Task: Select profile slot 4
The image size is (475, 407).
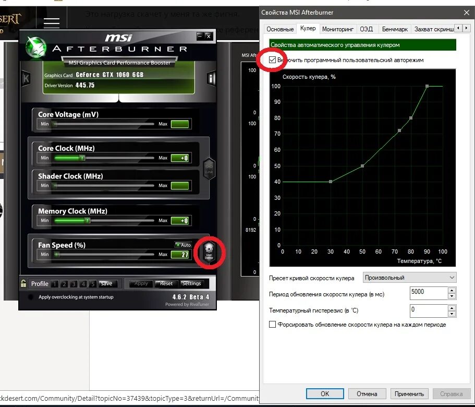Action: pyautogui.click(x=83, y=284)
